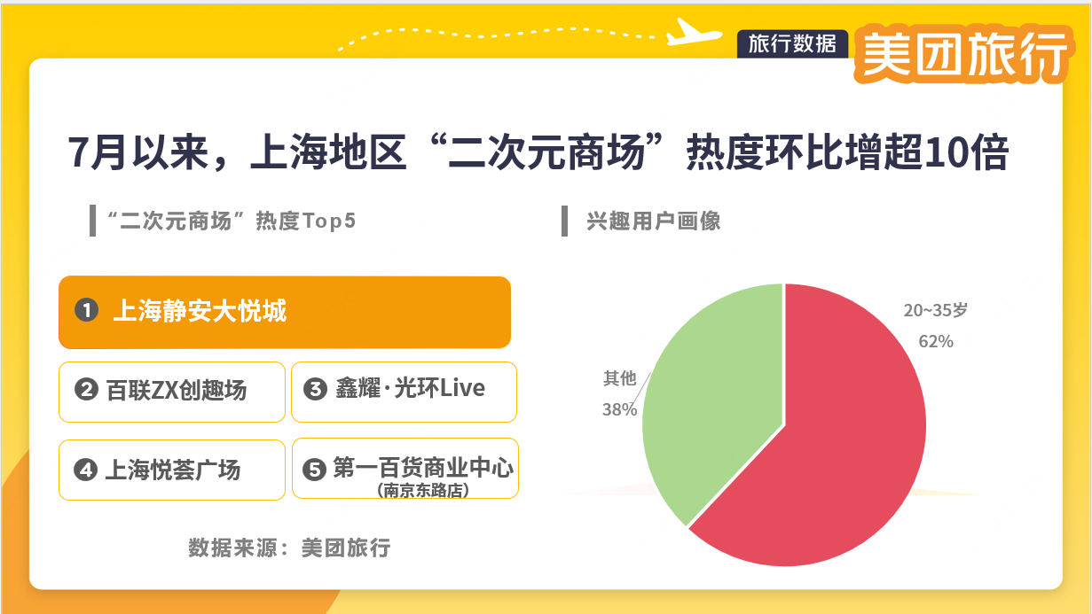The height and width of the screenshot is (614, 1092).
Task: Select the 第一百货商业中心 card
Action: (x=405, y=469)
